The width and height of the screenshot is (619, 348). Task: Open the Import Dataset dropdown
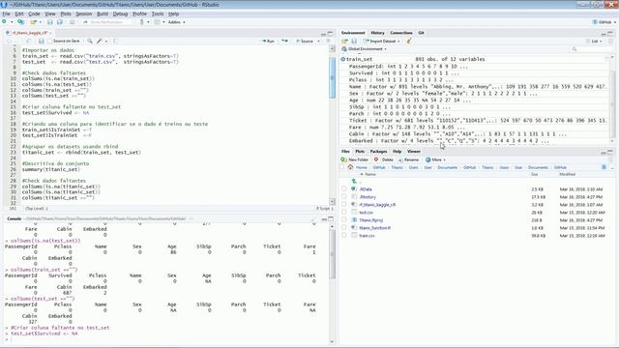click(382, 41)
